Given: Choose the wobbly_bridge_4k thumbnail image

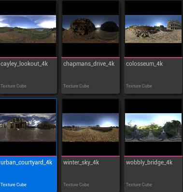Looking at the screenshot, I should point(153,127).
